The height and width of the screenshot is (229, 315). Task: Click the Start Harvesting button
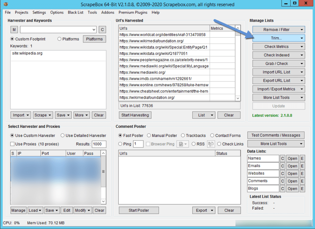(135, 115)
